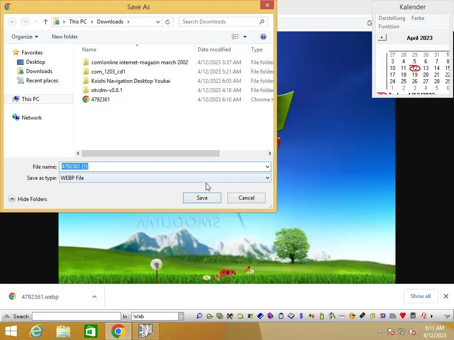
Task: Open the Farbe menu in Kalender
Action: [418, 18]
